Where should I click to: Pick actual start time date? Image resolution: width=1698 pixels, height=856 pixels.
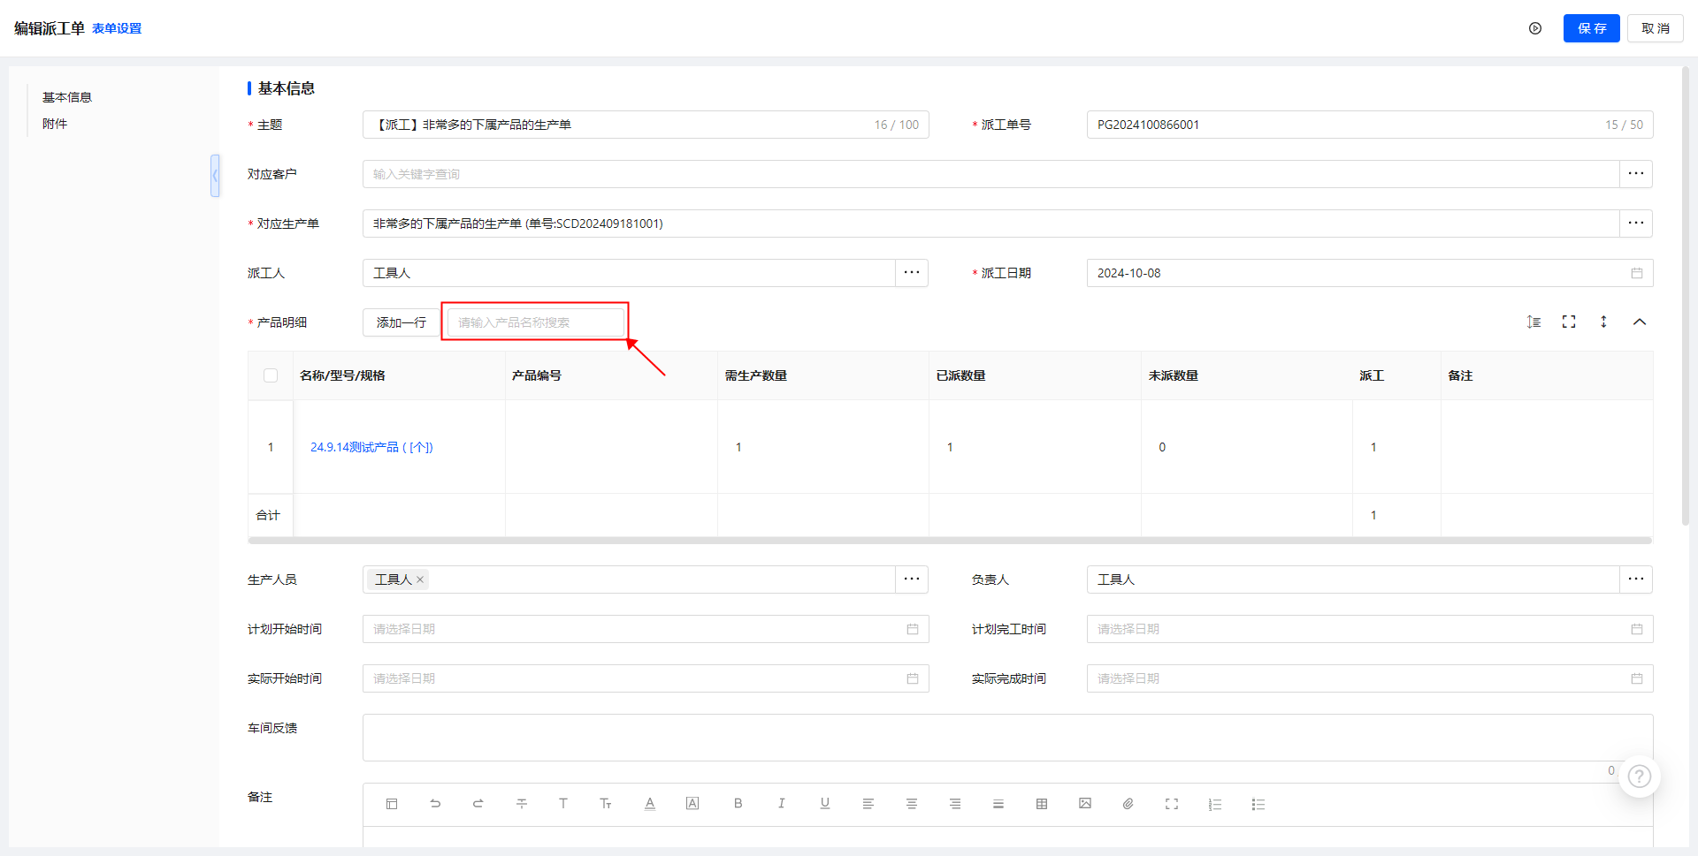tap(646, 678)
